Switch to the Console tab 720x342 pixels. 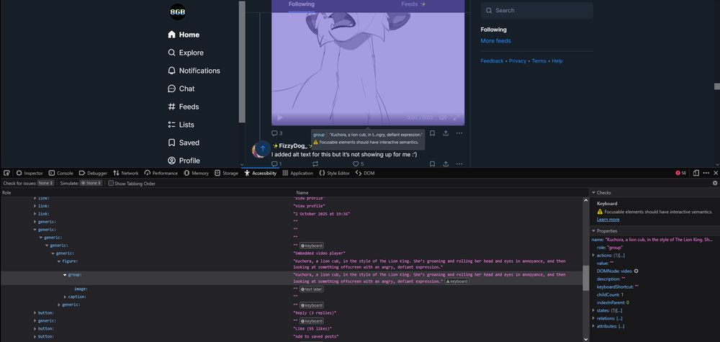pyautogui.click(x=60, y=173)
